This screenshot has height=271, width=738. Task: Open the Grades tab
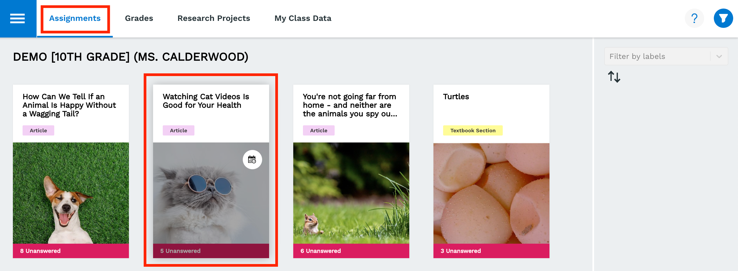[x=139, y=18]
